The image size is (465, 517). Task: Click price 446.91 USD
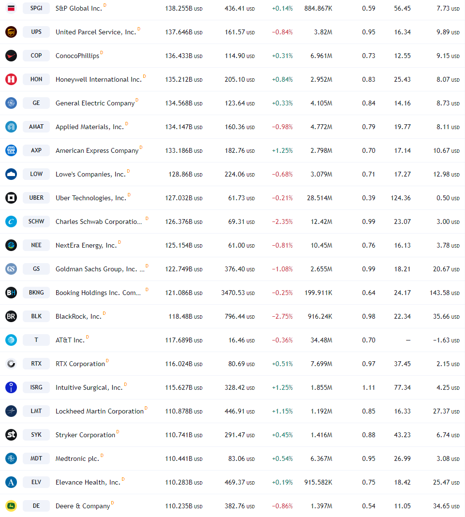[240, 412]
